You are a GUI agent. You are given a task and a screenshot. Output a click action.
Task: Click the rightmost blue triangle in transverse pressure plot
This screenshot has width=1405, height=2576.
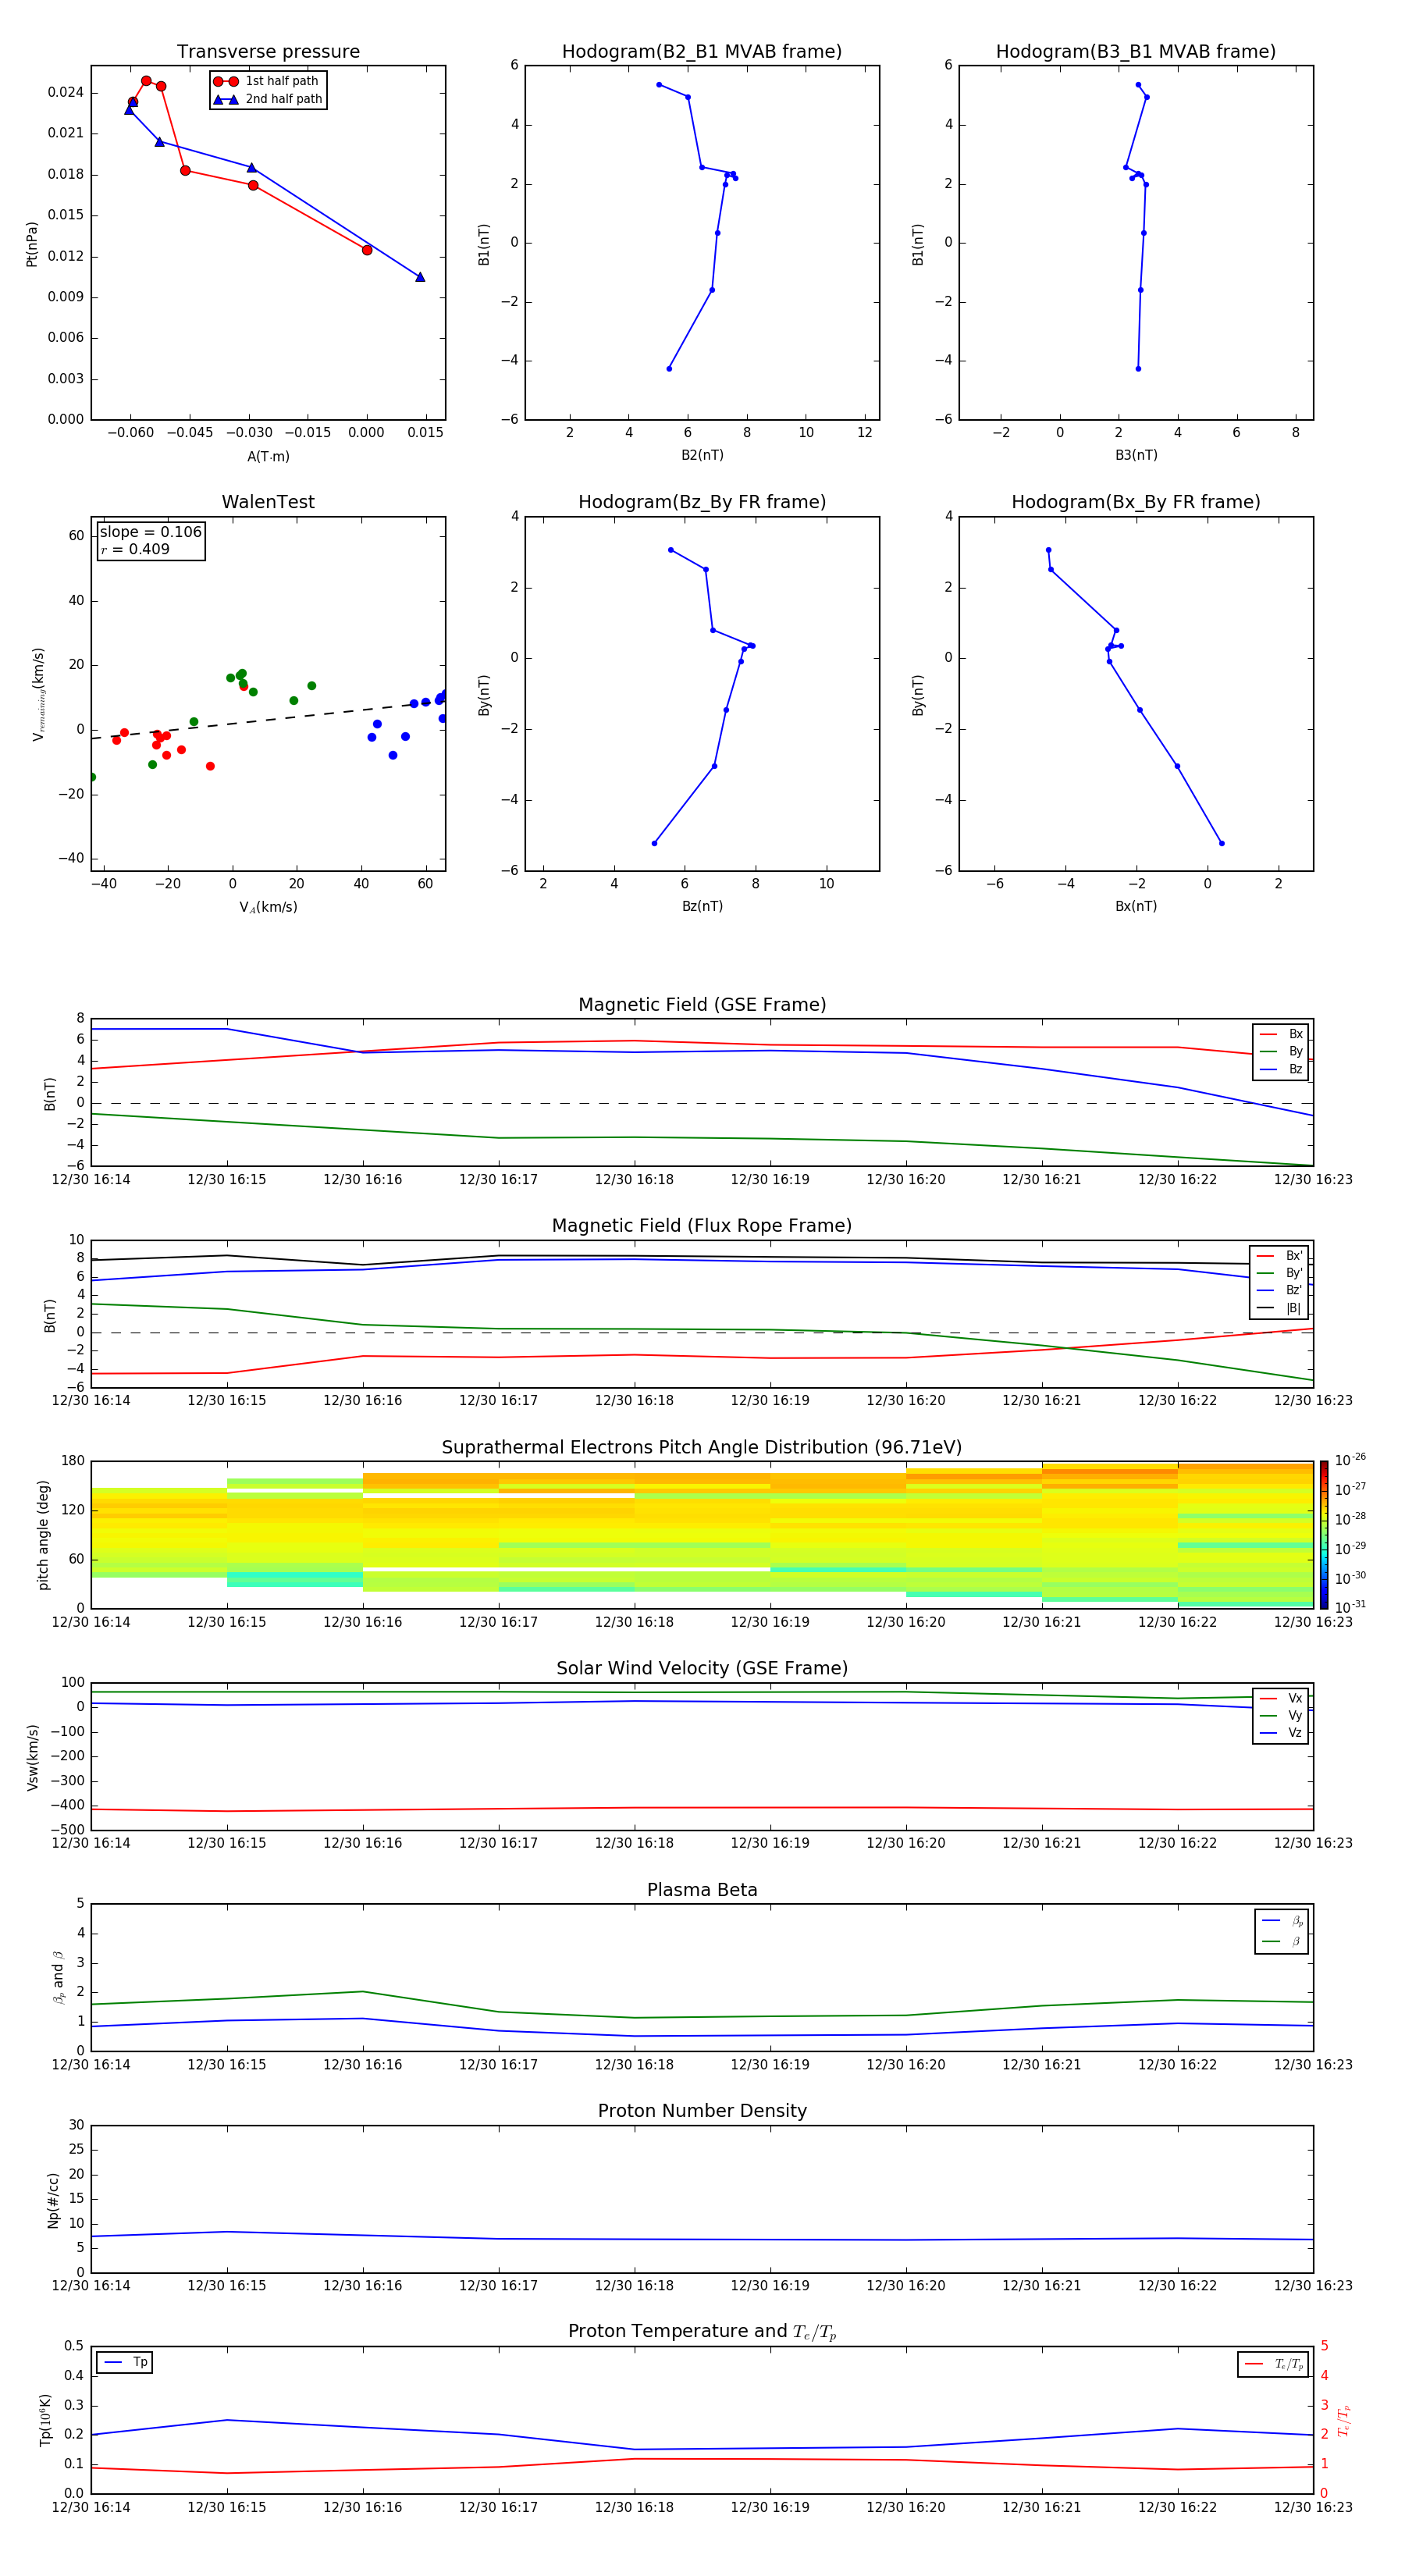pyautogui.click(x=420, y=277)
